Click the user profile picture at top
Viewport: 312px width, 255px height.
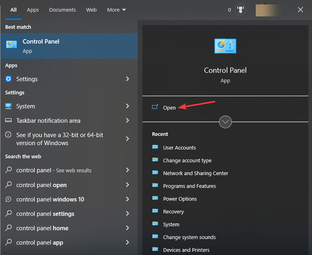pos(268,10)
